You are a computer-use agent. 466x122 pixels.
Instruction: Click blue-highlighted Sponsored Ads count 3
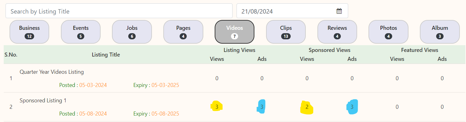(352, 107)
